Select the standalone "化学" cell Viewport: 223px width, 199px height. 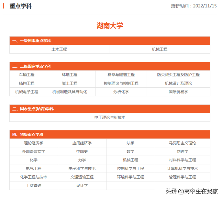(x=34, y=160)
